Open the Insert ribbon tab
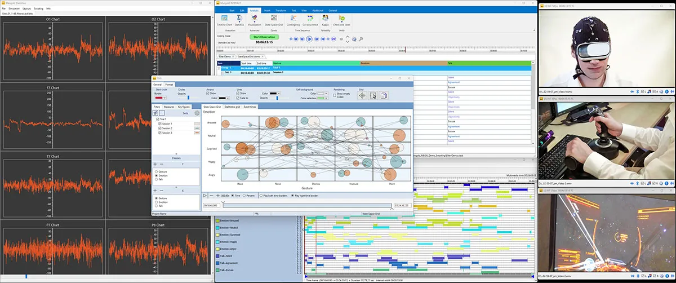Viewport: 676px width, 283px height. [x=267, y=11]
